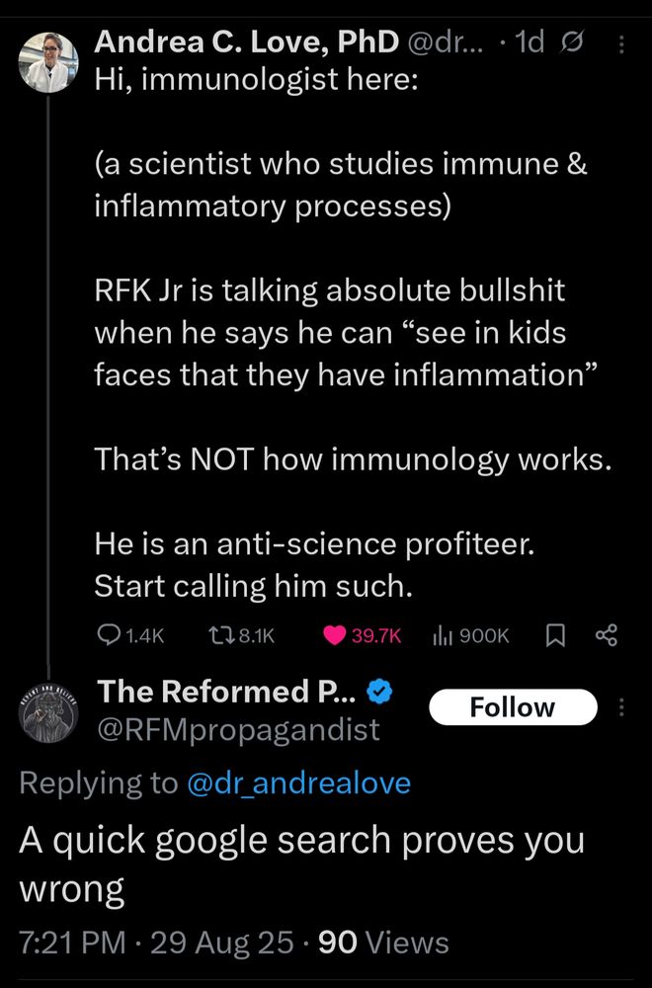
Task: Open Andrea C. Love's profile picture
Action: tap(47, 61)
